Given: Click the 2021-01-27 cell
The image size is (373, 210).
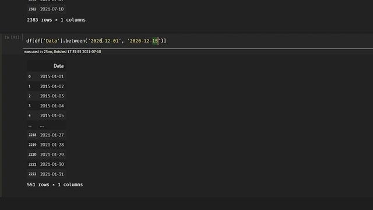Looking at the screenshot, I should pyautogui.click(x=52, y=135).
